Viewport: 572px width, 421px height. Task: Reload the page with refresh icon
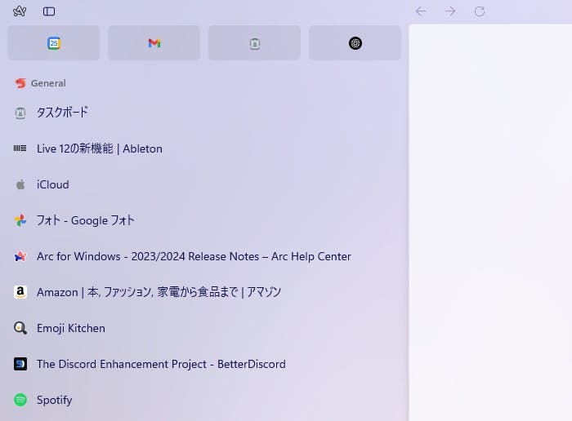point(480,11)
